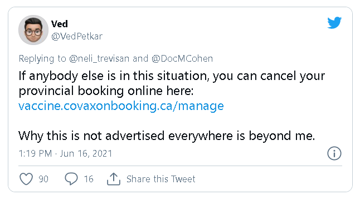Click the 'If anybody else' tweet sentence

point(172,76)
